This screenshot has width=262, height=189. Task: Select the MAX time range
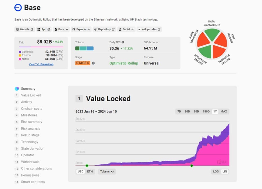click(224, 111)
